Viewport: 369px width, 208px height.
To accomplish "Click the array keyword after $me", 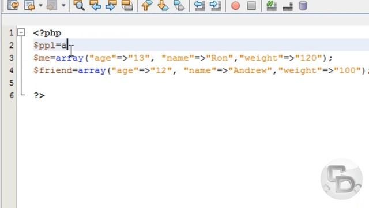I will [69, 58].
